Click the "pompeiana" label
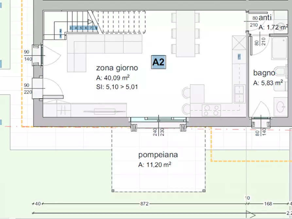 158,155
